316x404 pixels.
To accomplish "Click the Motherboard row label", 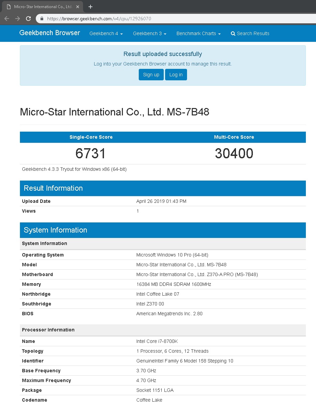I will [37, 274].
